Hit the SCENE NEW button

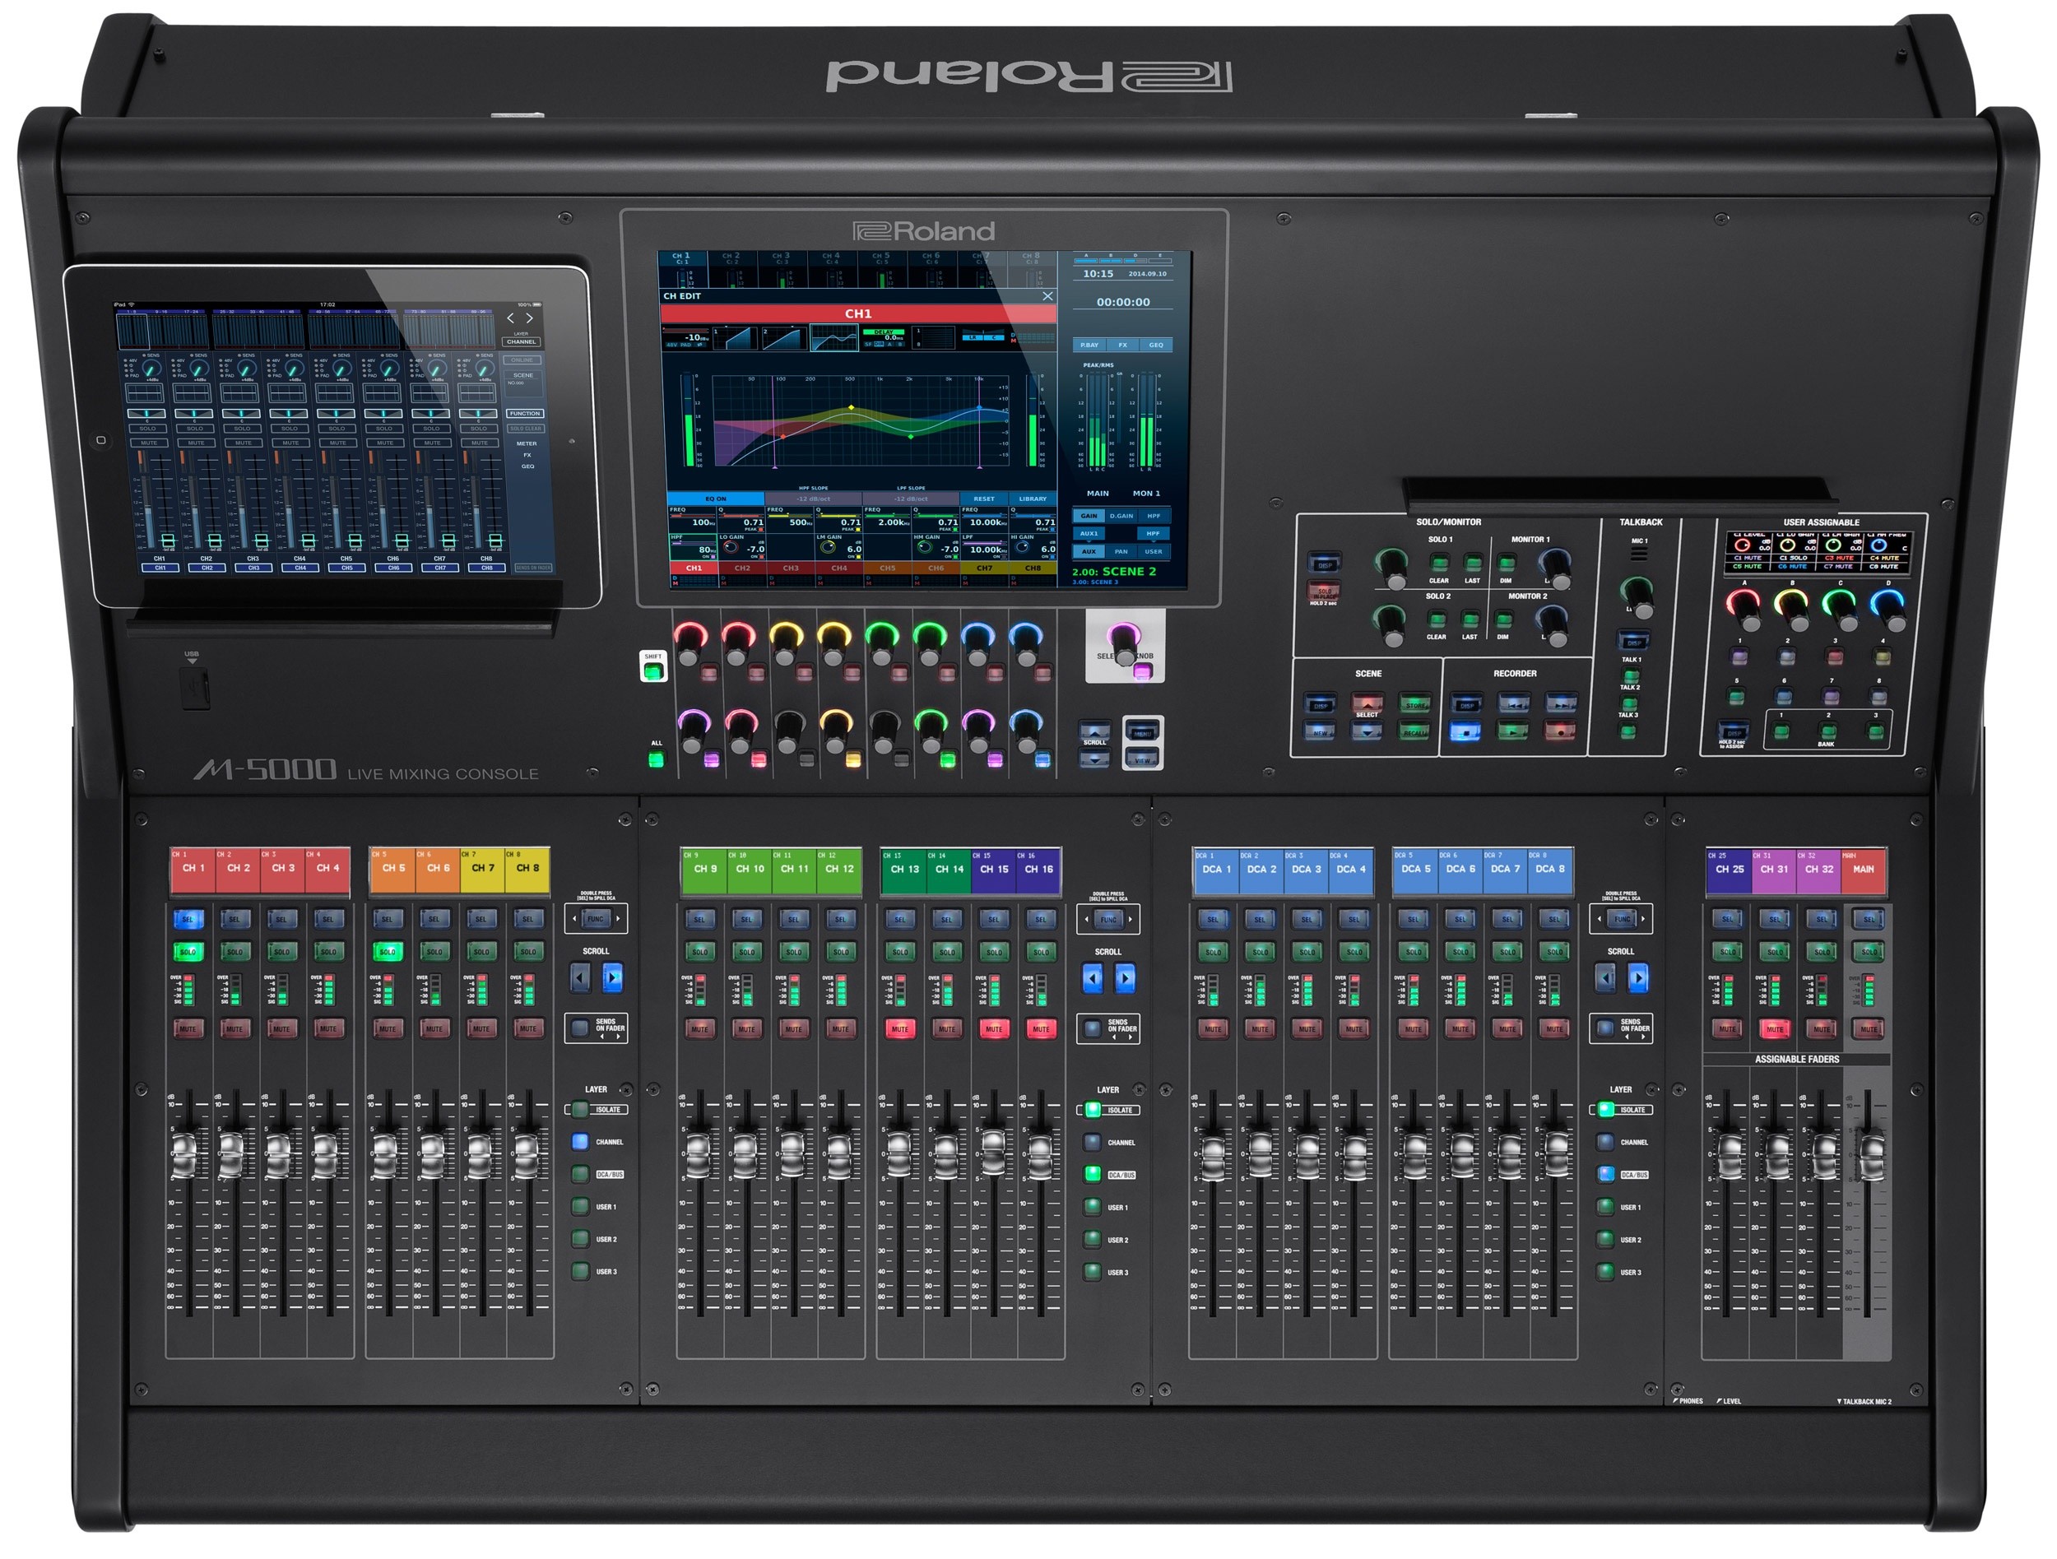(x=1321, y=731)
